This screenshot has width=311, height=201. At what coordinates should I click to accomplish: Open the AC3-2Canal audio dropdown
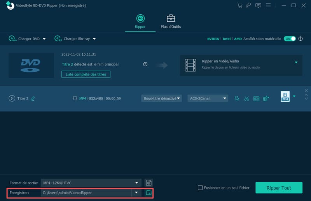tap(208, 98)
